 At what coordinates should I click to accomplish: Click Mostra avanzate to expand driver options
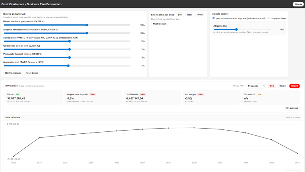tap(13, 73)
